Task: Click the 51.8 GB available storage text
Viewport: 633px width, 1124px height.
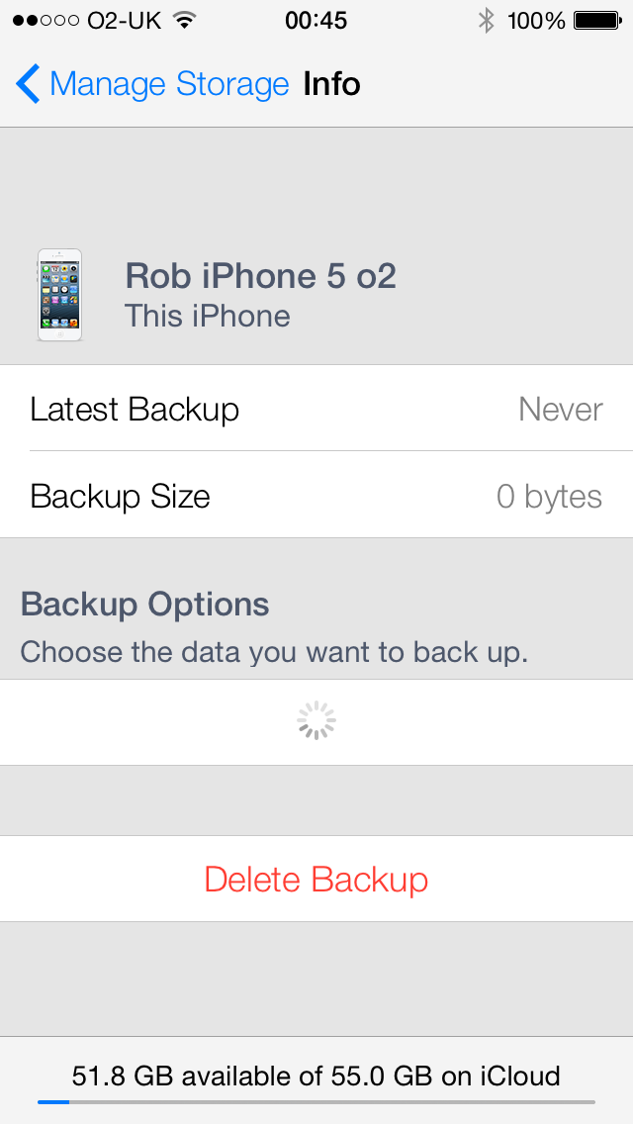Action: click(316, 1075)
